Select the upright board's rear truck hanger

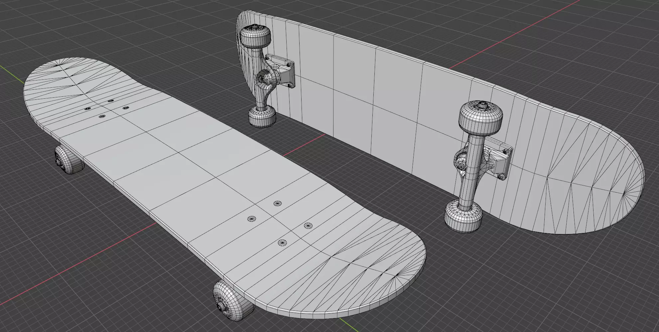(266, 80)
